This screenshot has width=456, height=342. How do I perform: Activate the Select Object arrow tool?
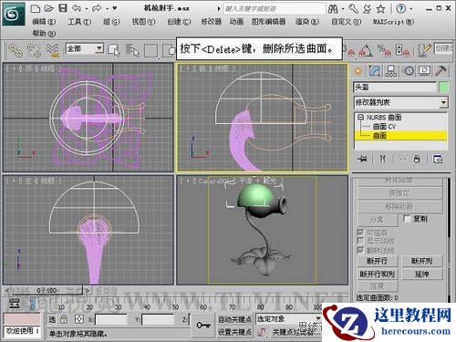(x=114, y=50)
